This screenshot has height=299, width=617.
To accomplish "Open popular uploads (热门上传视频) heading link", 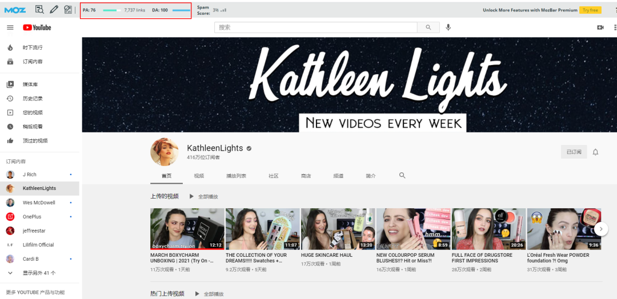I will tap(167, 293).
